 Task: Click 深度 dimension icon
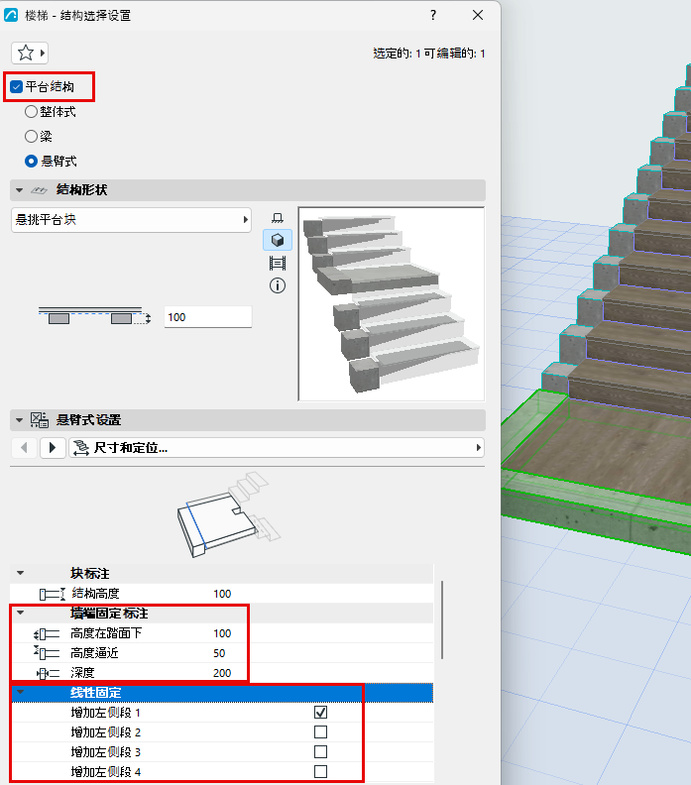point(48,673)
